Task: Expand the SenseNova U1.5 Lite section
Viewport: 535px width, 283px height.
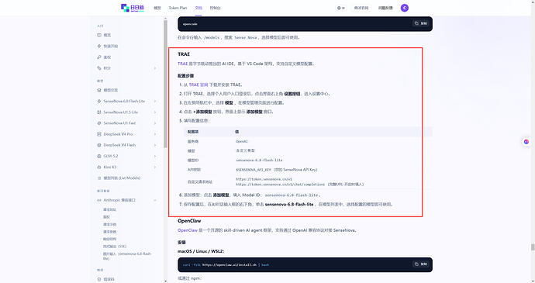Action: [x=155, y=112]
